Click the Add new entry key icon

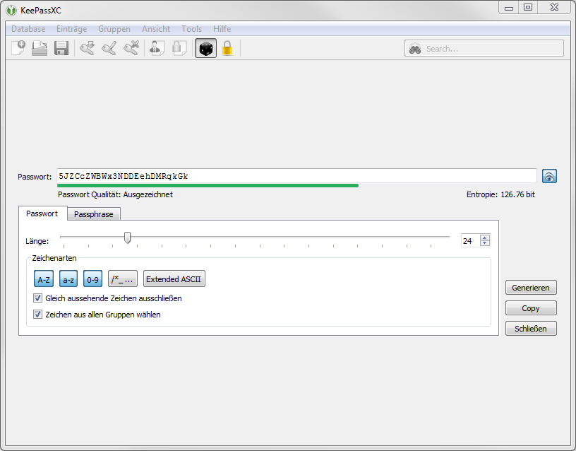[88, 48]
